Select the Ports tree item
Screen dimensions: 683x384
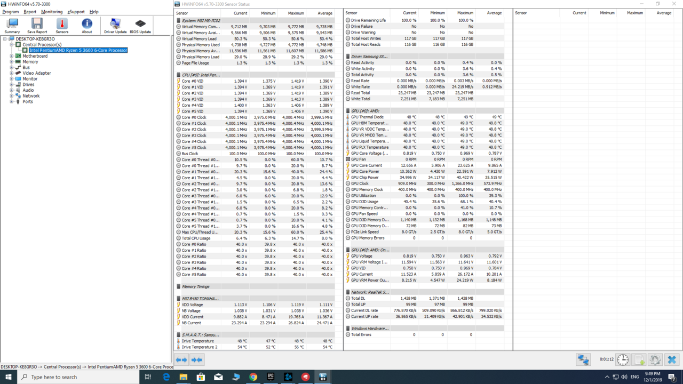[28, 101]
